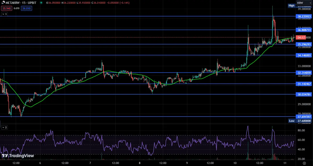Click date label 6 on time axis

click(x=40, y=163)
